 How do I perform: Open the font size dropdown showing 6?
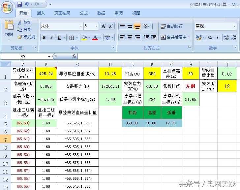pos(96,26)
